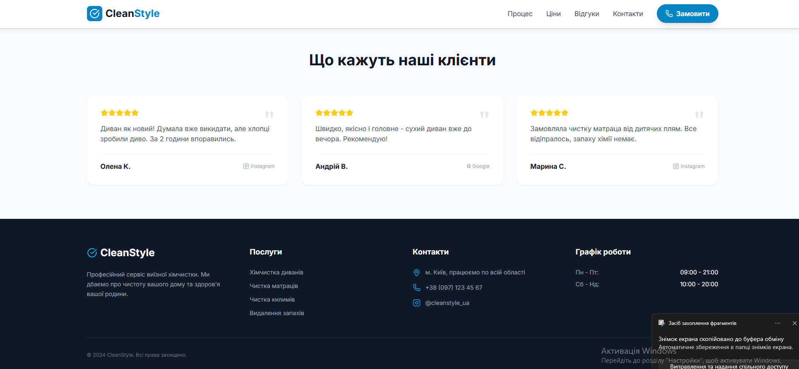The image size is (799, 369).
Task: Click the Instagram icon on Марина С. review
Action: coord(676,166)
